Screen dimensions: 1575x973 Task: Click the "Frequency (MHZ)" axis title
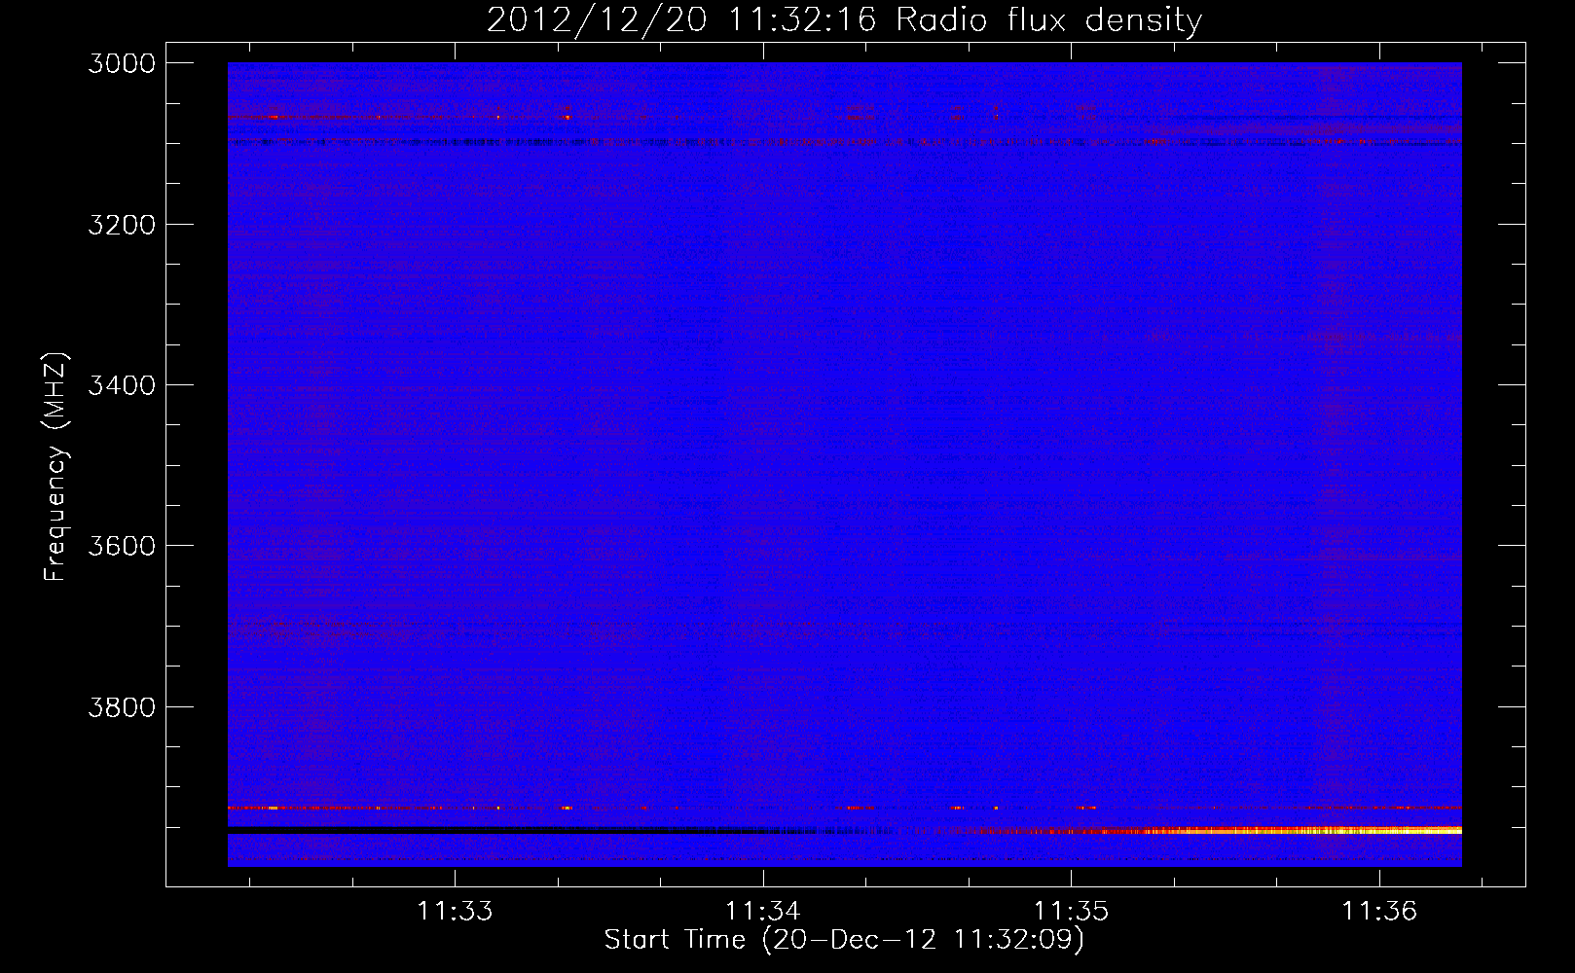[x=55, y=467]
